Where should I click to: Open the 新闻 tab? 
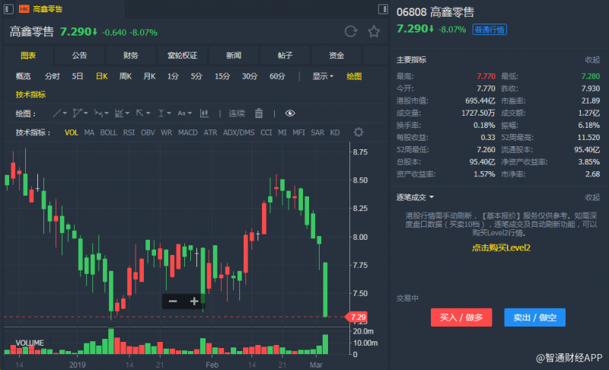pyautogui.click(x=234, y=56)
